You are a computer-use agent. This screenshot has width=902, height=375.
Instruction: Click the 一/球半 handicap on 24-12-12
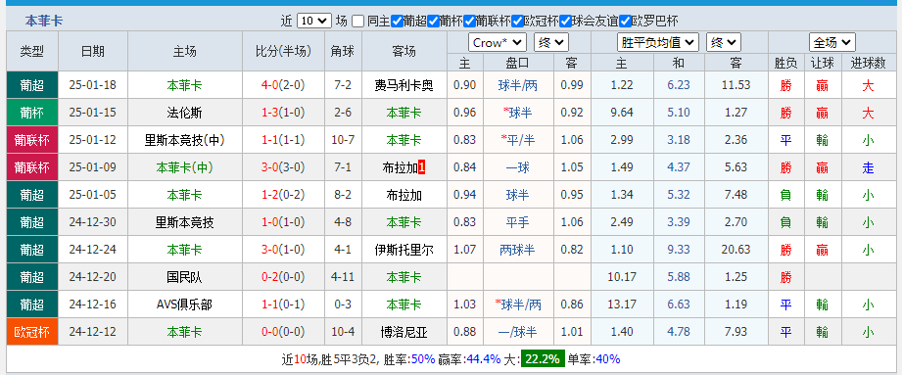coord(518,332)
